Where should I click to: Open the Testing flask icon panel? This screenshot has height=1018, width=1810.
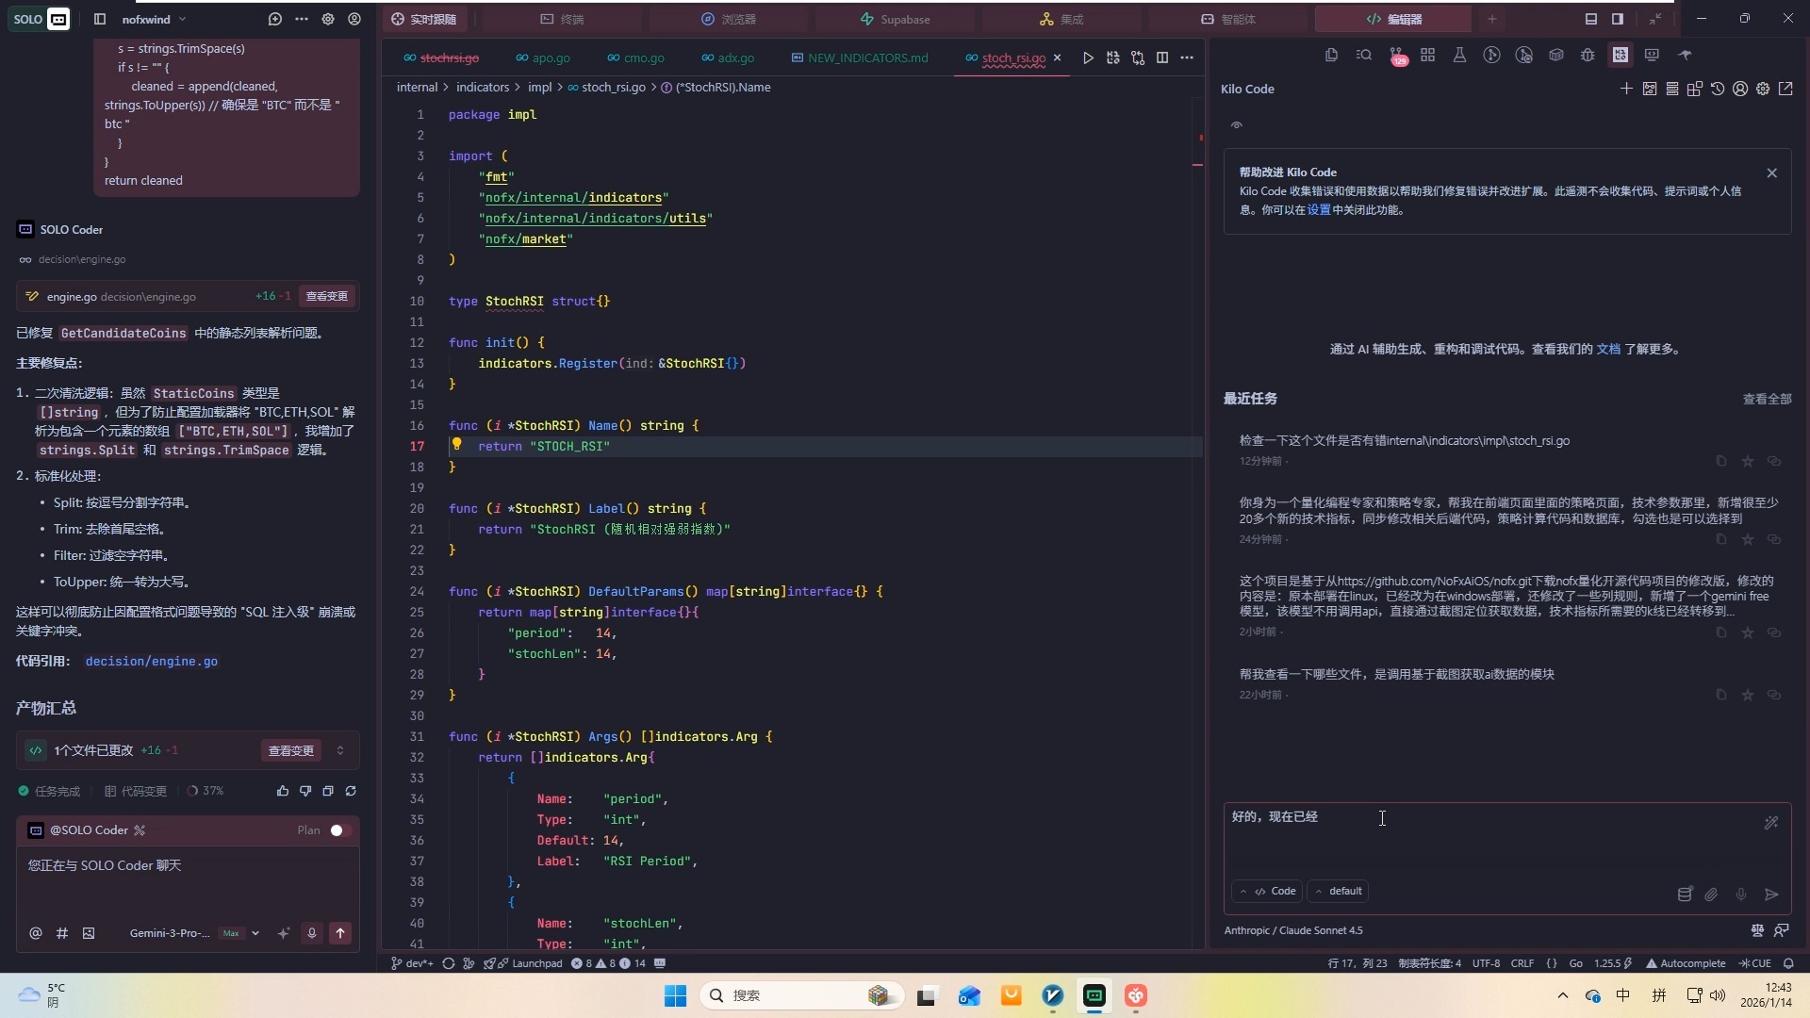(x=1459, y=56)
